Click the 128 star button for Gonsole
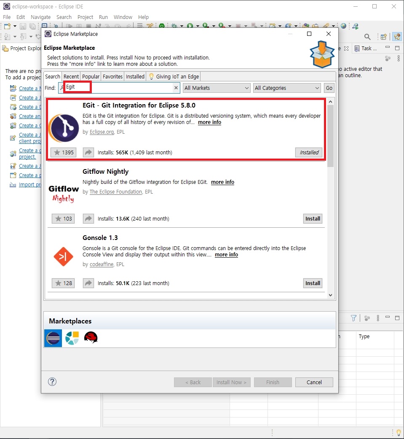This screenshot has width=404, height=439. (x=63, y=283)
